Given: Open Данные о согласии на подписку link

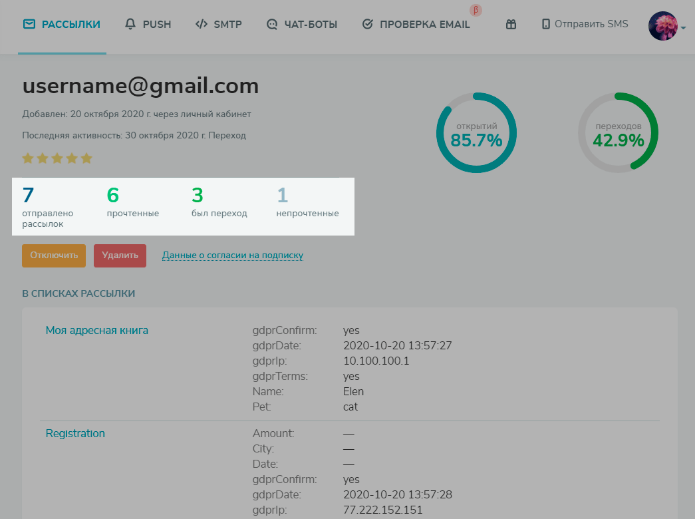Looking at the screenshot, I should point(233,255).
